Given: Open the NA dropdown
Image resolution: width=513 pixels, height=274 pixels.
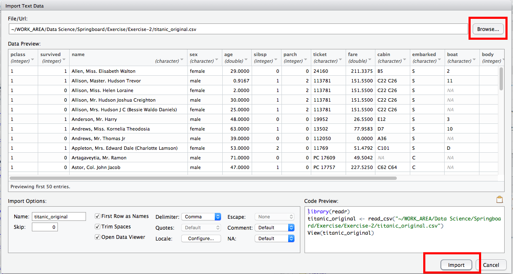Looking at the screenshot, I should [274, 238].
